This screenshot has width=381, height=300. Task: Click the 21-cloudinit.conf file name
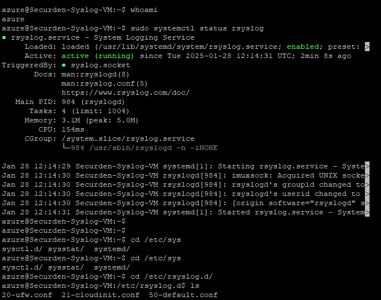[x=101, y=295]
